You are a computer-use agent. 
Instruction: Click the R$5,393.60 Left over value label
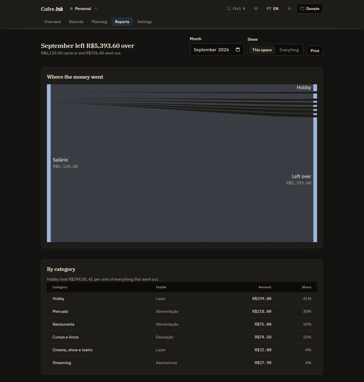pos(299,183)
